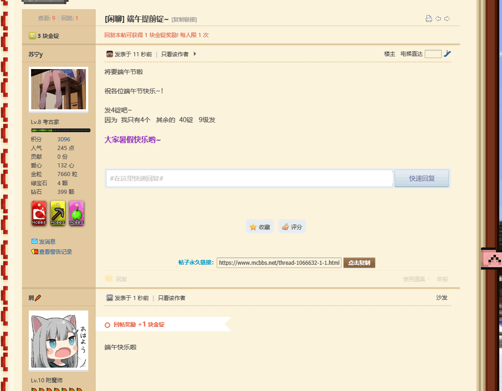
Task: Click 苏宁y's avatar image
Action: [x=59, y=89]
